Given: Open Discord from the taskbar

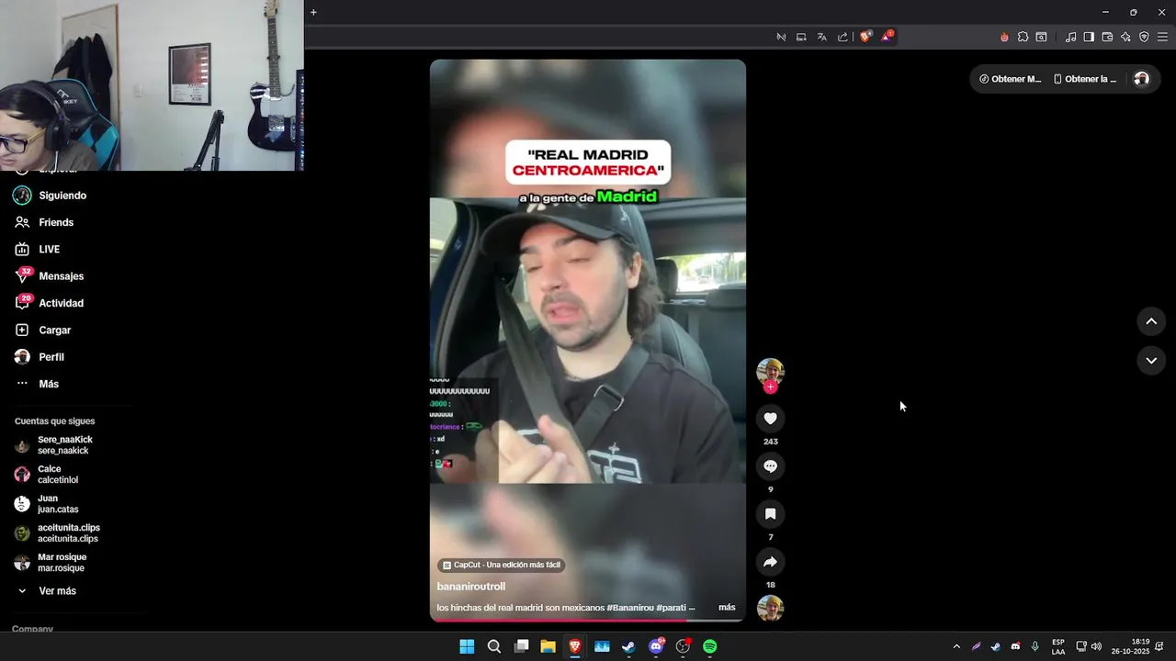Looking at the screenshot, I should 656,646.
